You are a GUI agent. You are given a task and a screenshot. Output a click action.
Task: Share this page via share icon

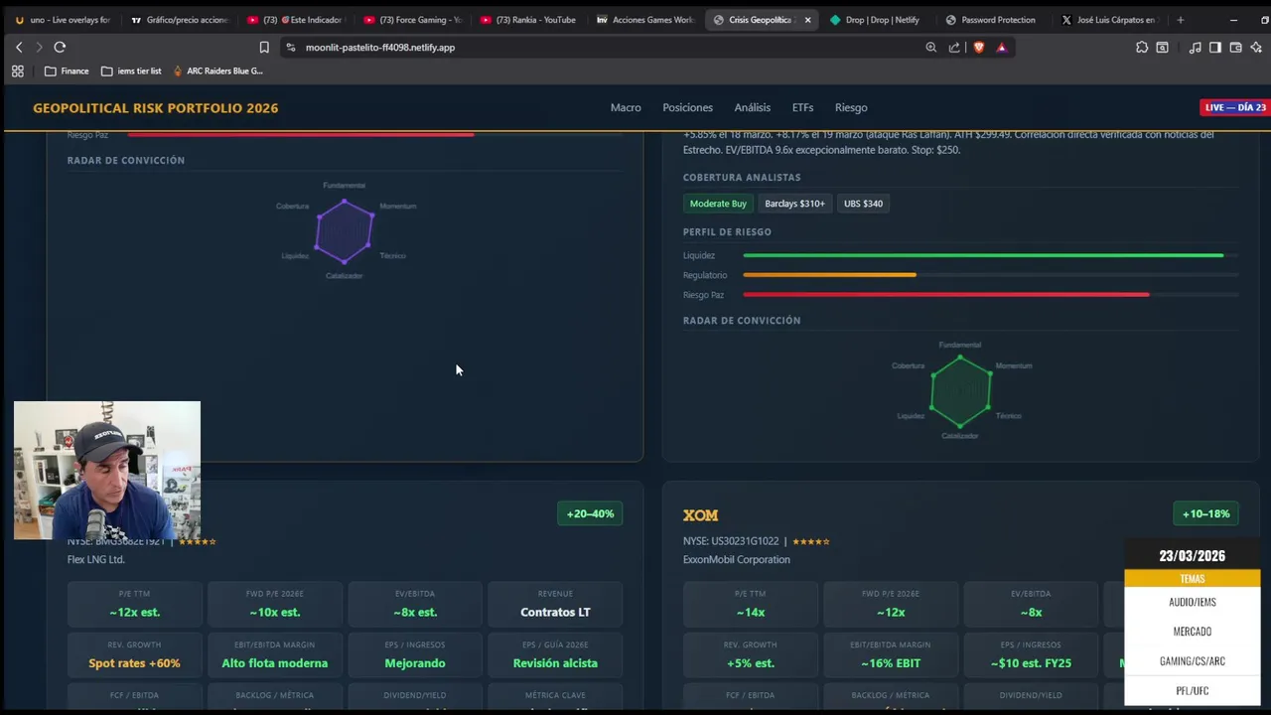954,47
